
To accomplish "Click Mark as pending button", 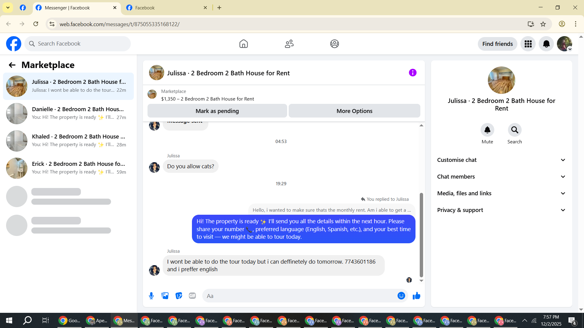I will 217,111.
